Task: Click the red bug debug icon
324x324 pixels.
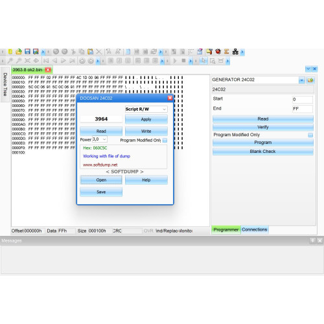Action: [x=218, y=52]
